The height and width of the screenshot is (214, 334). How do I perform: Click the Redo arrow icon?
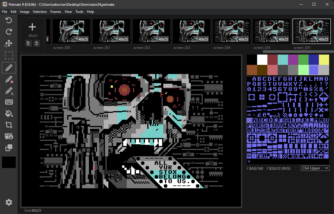[9, 32]
